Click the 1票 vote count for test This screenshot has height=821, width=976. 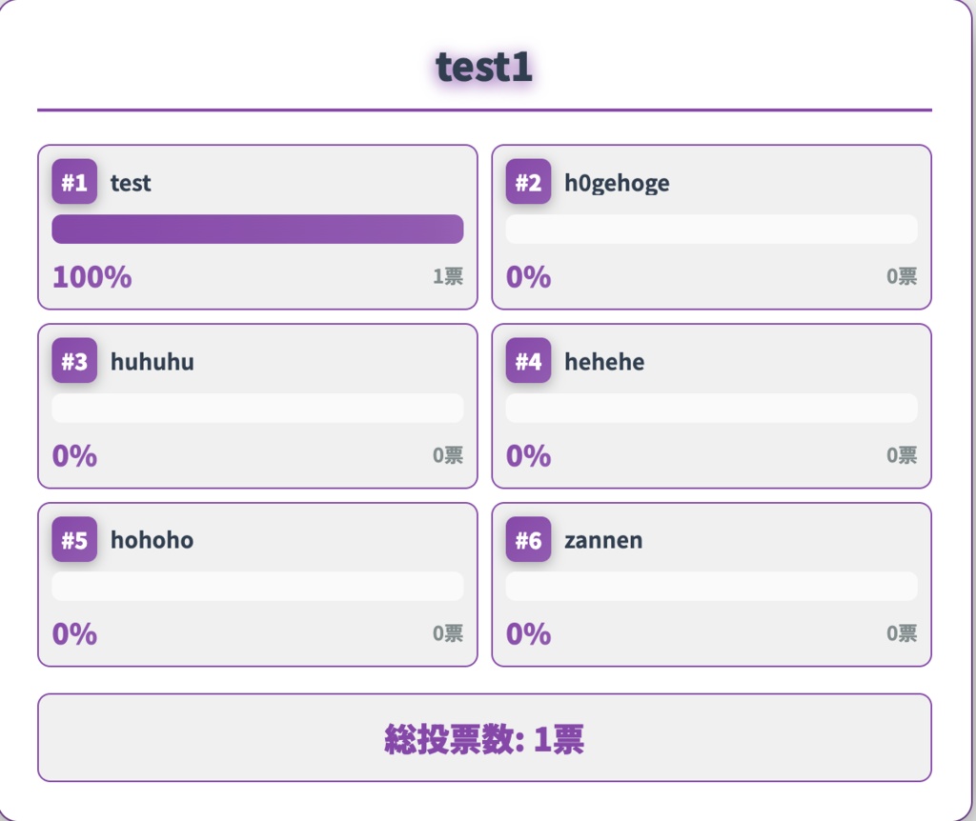coord(448,276)
